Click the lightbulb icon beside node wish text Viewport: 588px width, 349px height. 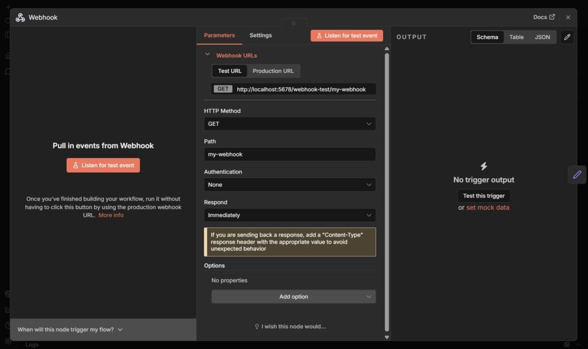257,327
